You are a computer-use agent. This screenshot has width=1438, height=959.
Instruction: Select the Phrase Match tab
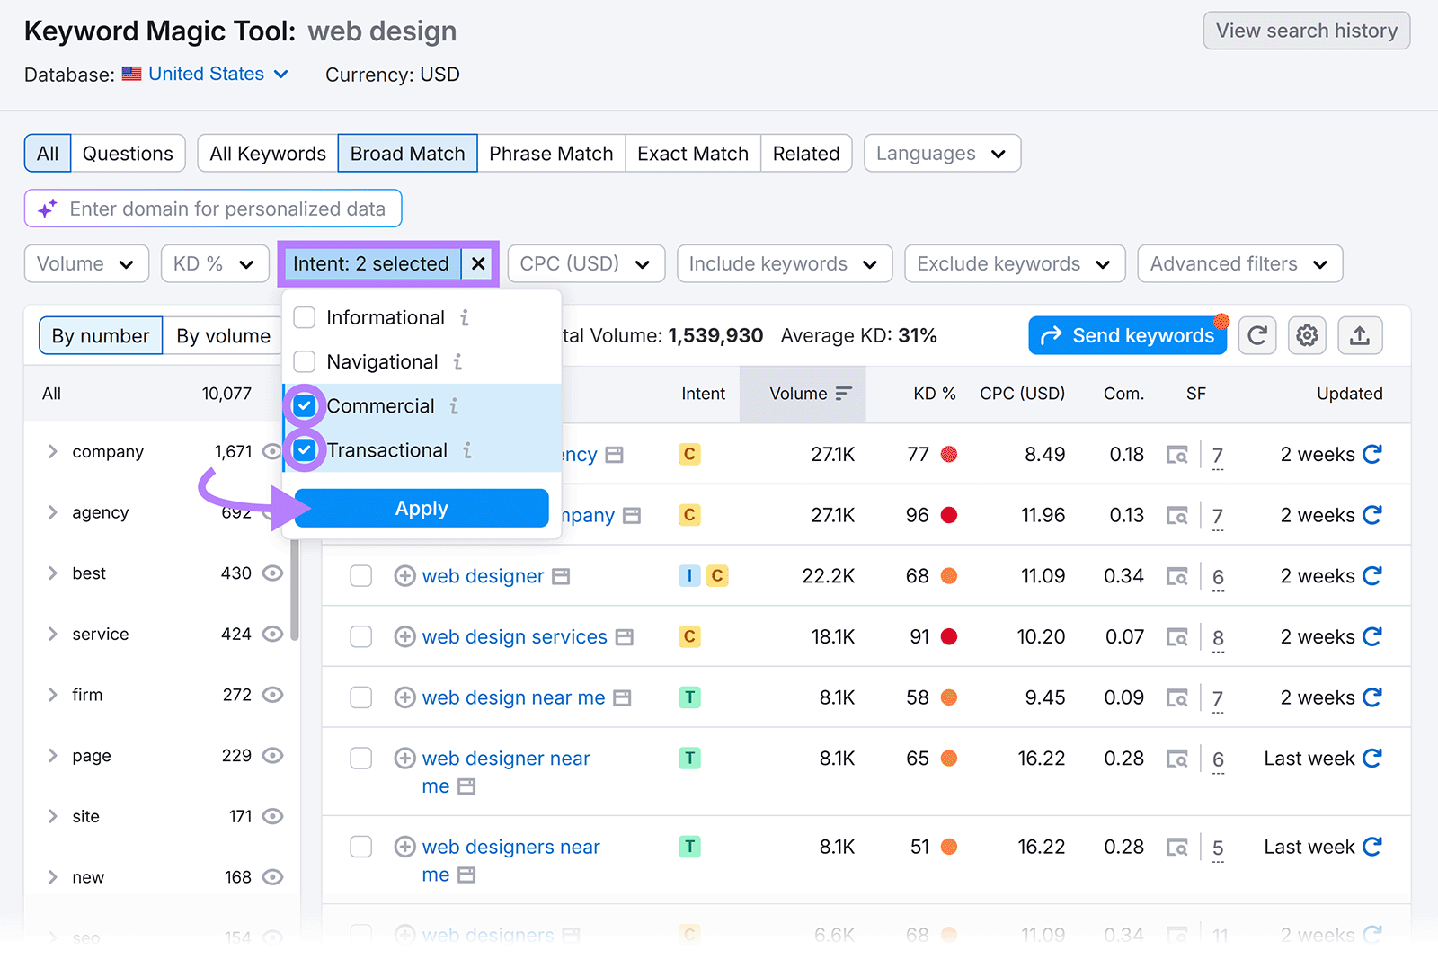click(x=551, y=154)
